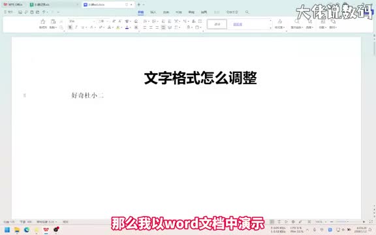
Task: Click the zoom slider in status bar
Action: [x=347, y=222]
